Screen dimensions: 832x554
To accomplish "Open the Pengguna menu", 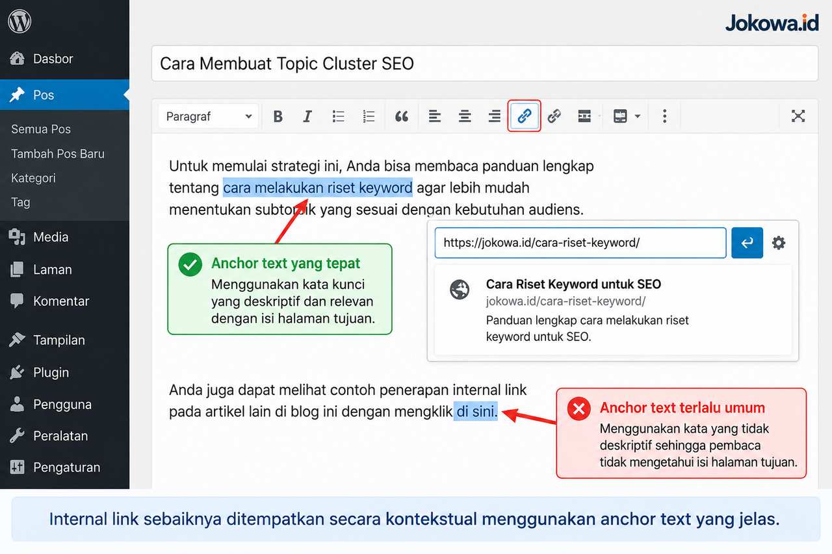I will coord(65,405).
